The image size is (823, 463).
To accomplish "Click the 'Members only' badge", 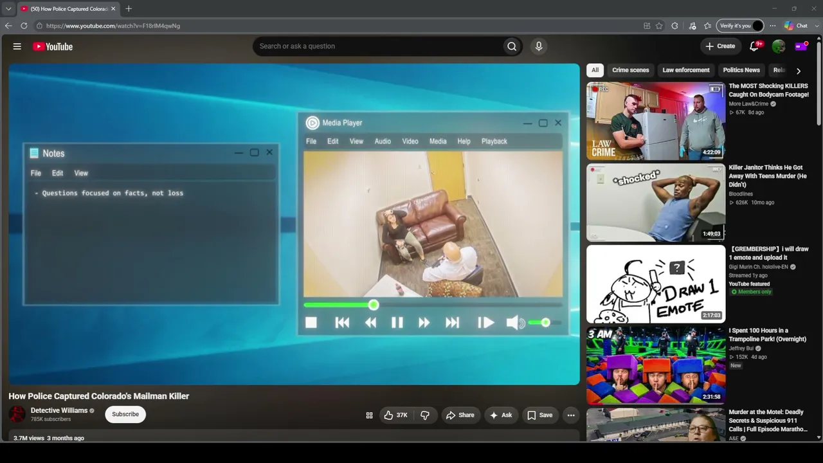I will coord(752,292).
